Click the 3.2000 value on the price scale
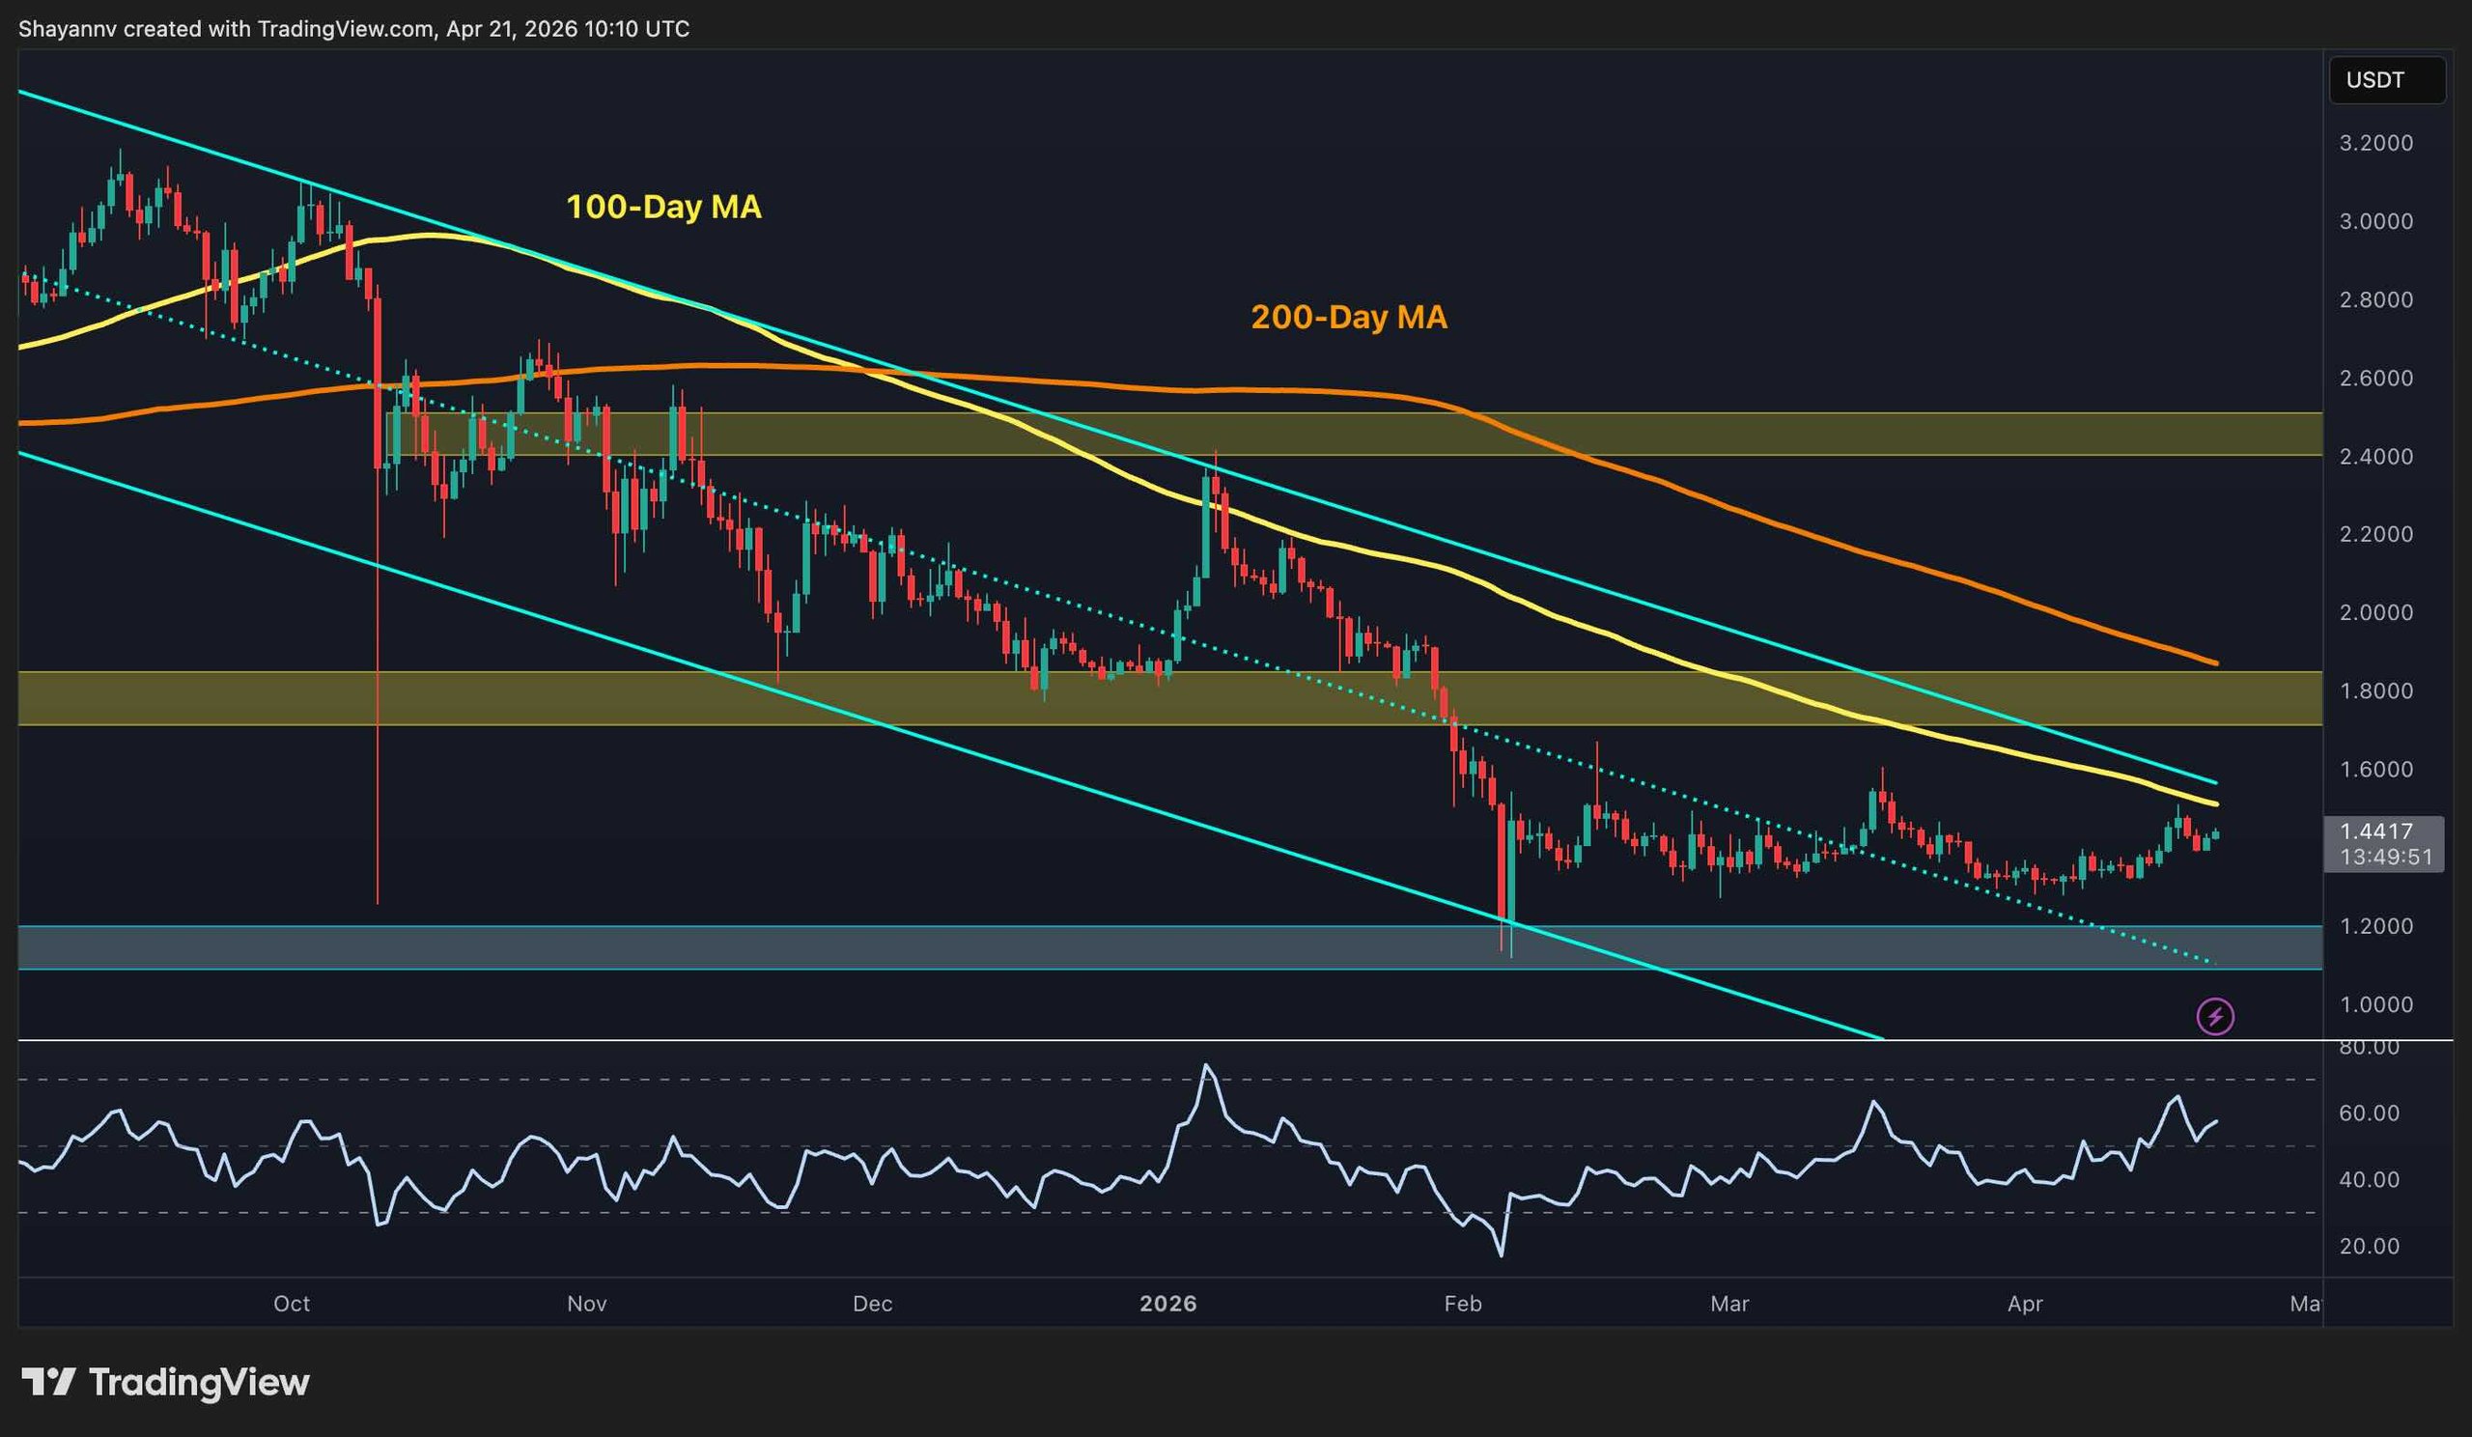Viewport: 2472px width, 1437px height. pyautogui.click(x=2374, y=143)
